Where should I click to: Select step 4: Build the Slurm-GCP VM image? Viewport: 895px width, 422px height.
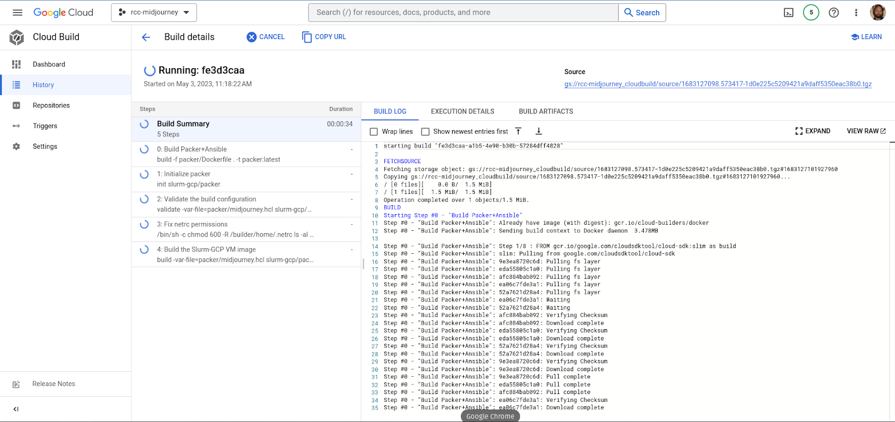coord(246,255)
